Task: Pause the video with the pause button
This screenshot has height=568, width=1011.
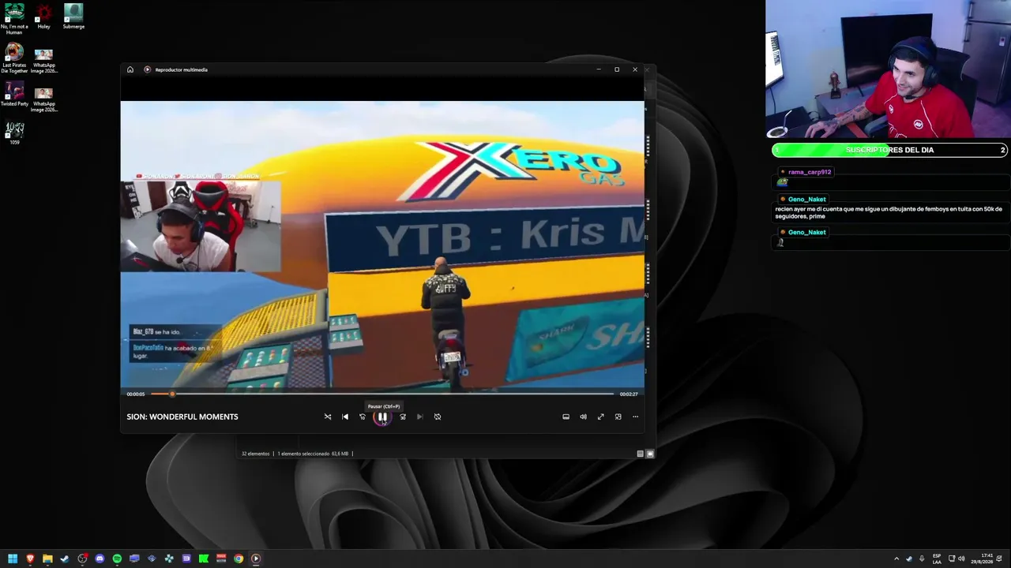Action: pyautogui.click(x=382, y=417)
